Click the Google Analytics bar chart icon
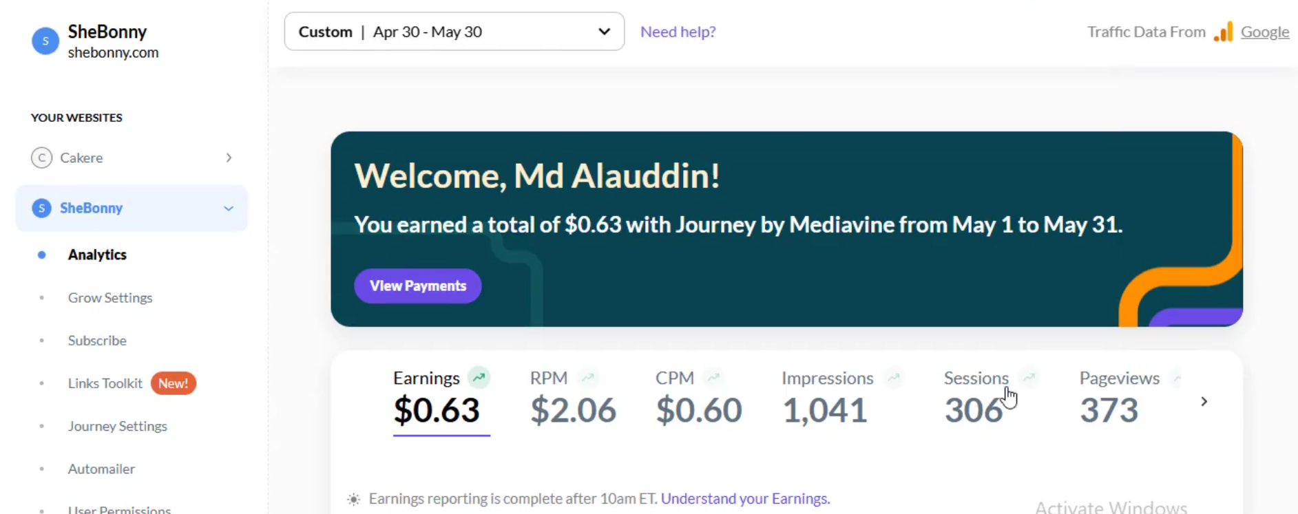1298x514 pixels. [x=1224, y=32]
